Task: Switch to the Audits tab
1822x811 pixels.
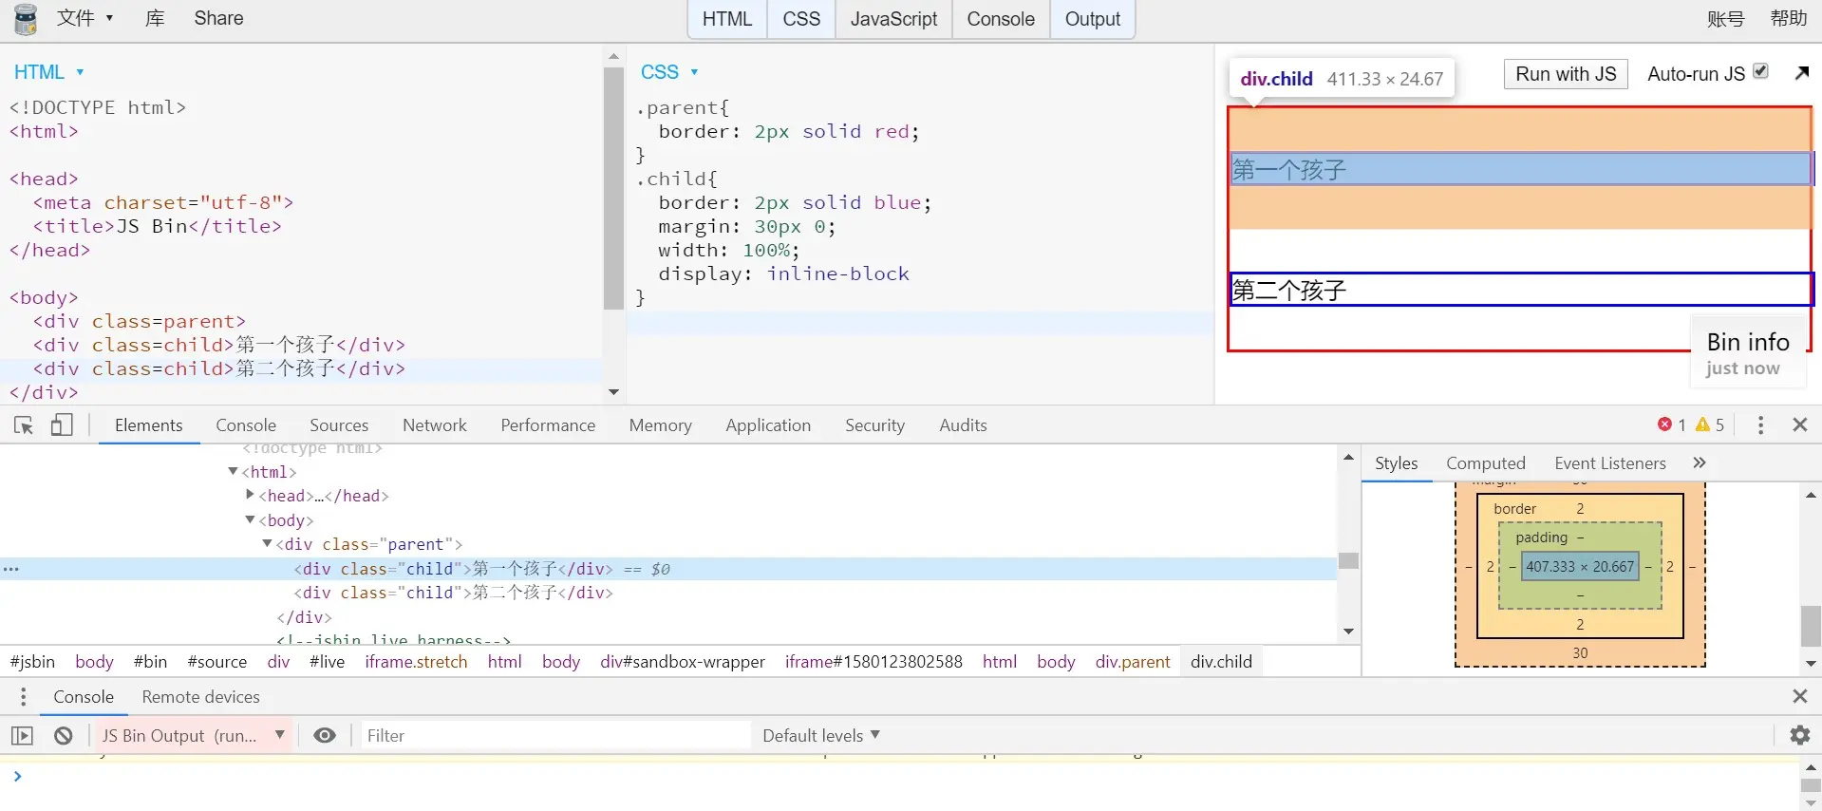Action: [963, 425]
